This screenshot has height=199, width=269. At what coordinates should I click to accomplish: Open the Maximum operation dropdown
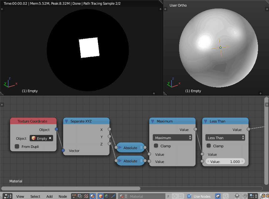(x=172, y=138)
